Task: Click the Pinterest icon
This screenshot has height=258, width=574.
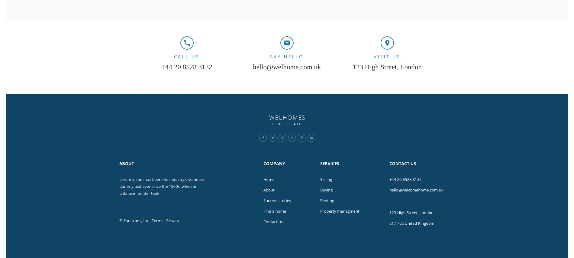Action: point(302,138)
